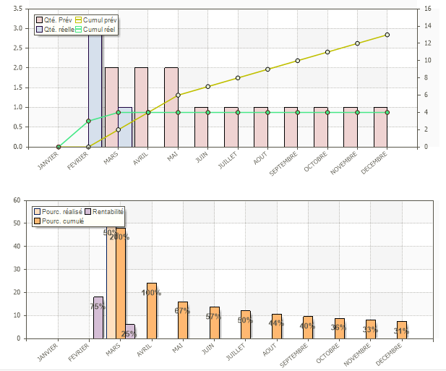Click the 31% bar for Décembre

(402, 330)
